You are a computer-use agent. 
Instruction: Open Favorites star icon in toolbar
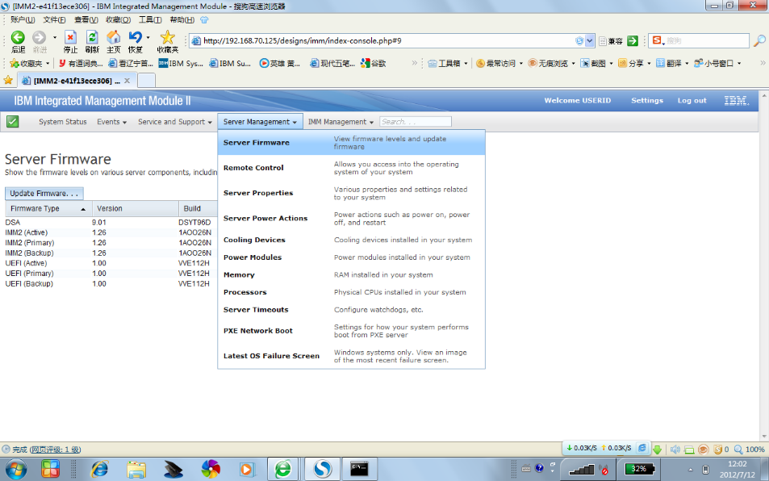click(x=167, y=38)
